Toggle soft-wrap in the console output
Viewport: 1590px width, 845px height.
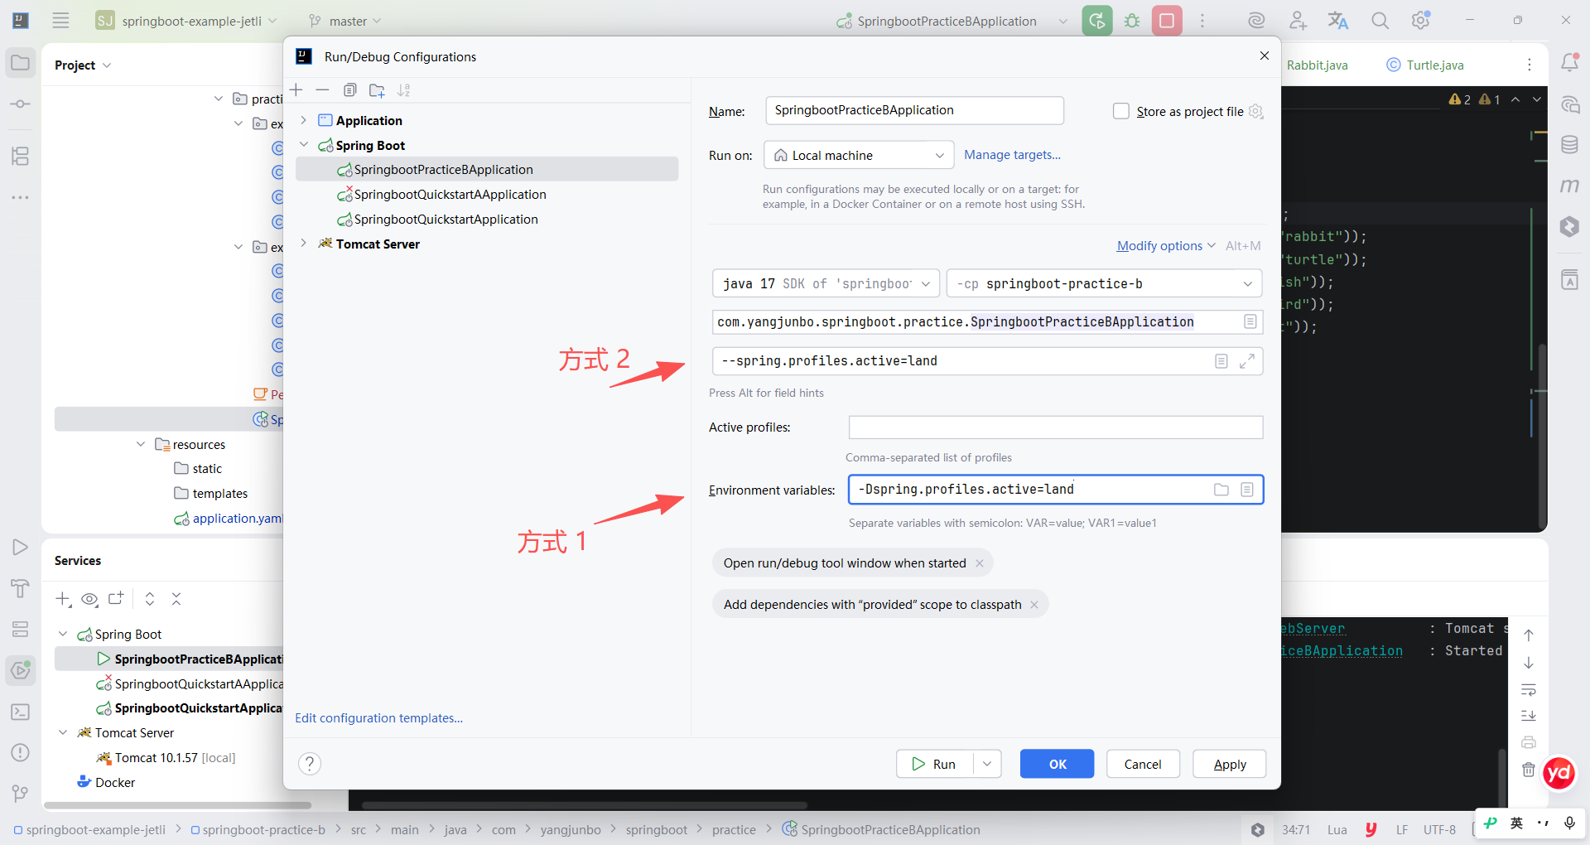point(1529,689)
